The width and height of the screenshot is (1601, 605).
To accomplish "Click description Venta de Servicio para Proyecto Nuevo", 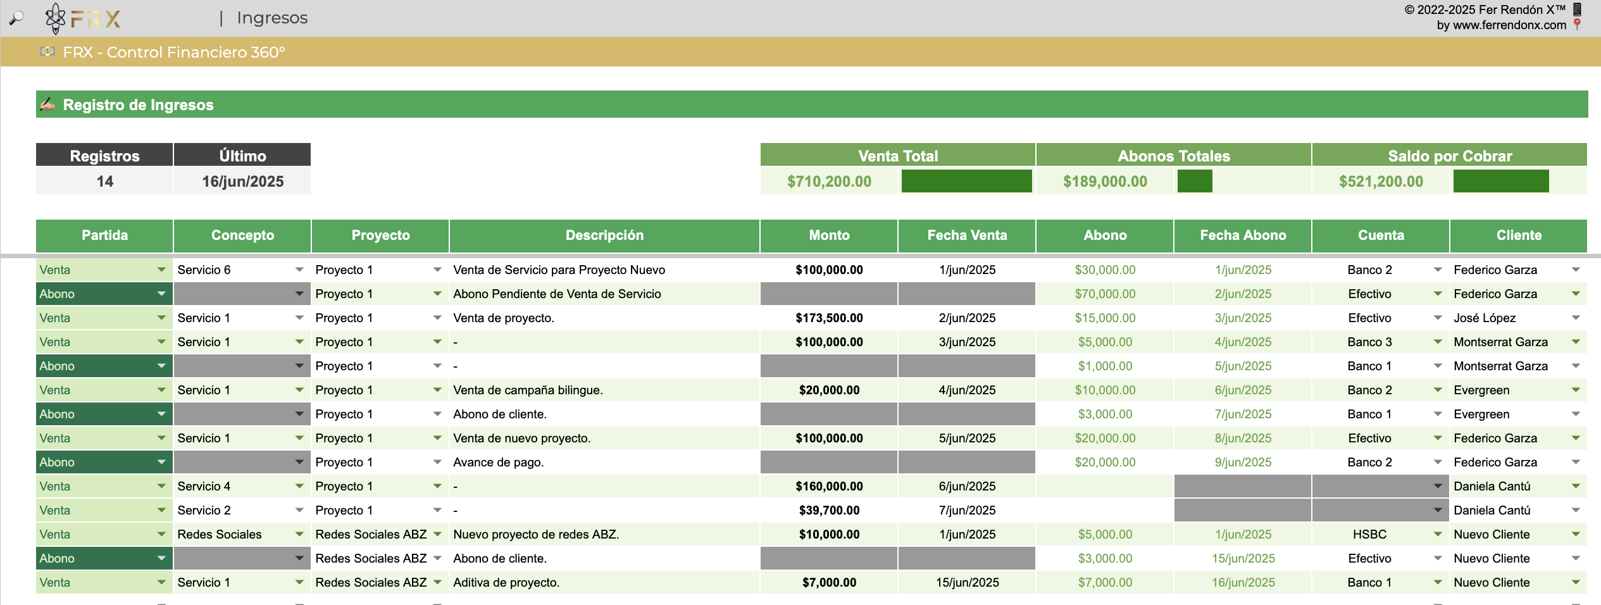I will [559, 270].
